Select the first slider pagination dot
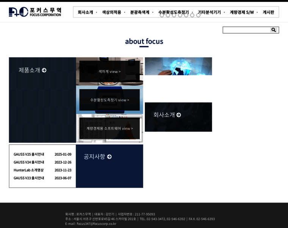 (162, 15)
